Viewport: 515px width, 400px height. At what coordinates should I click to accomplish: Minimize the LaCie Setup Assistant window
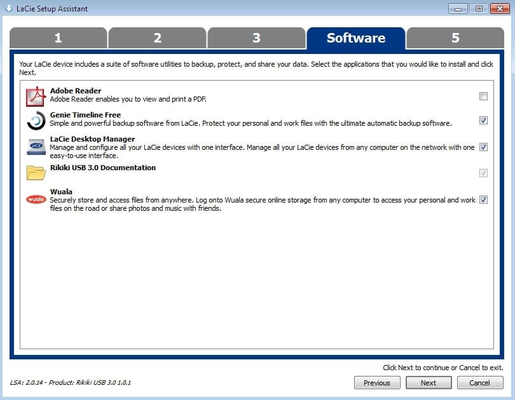click(458, 9)
